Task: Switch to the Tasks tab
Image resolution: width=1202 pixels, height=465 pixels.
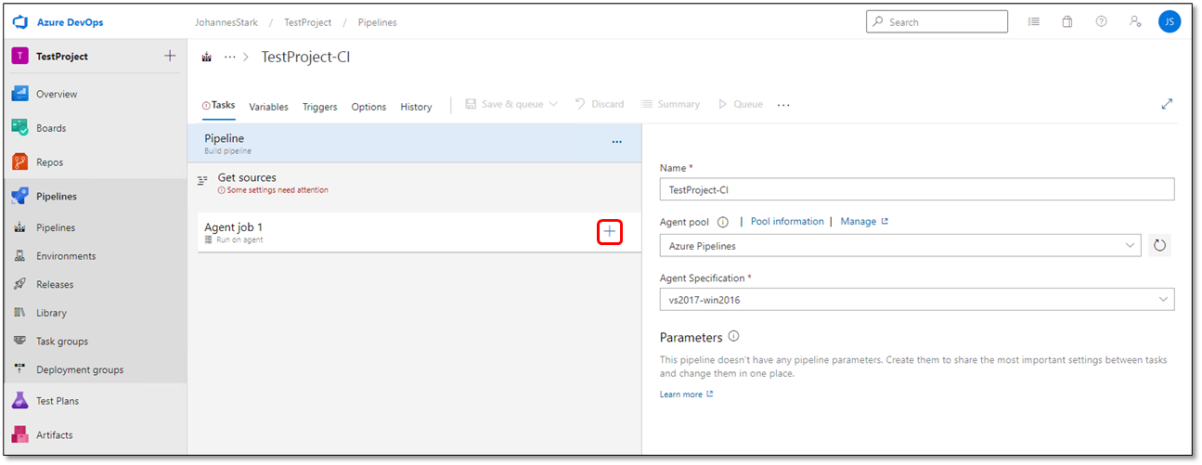Action: point(218,105)
